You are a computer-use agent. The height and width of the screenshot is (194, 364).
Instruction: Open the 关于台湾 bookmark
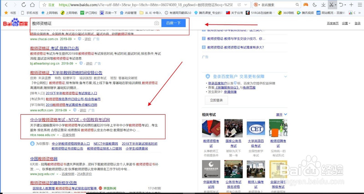[234, 13]
